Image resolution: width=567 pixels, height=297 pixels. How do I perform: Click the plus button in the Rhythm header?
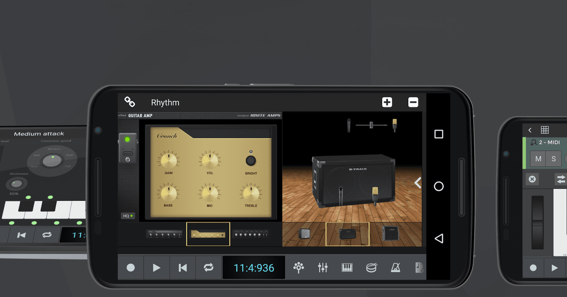(387, 102)
